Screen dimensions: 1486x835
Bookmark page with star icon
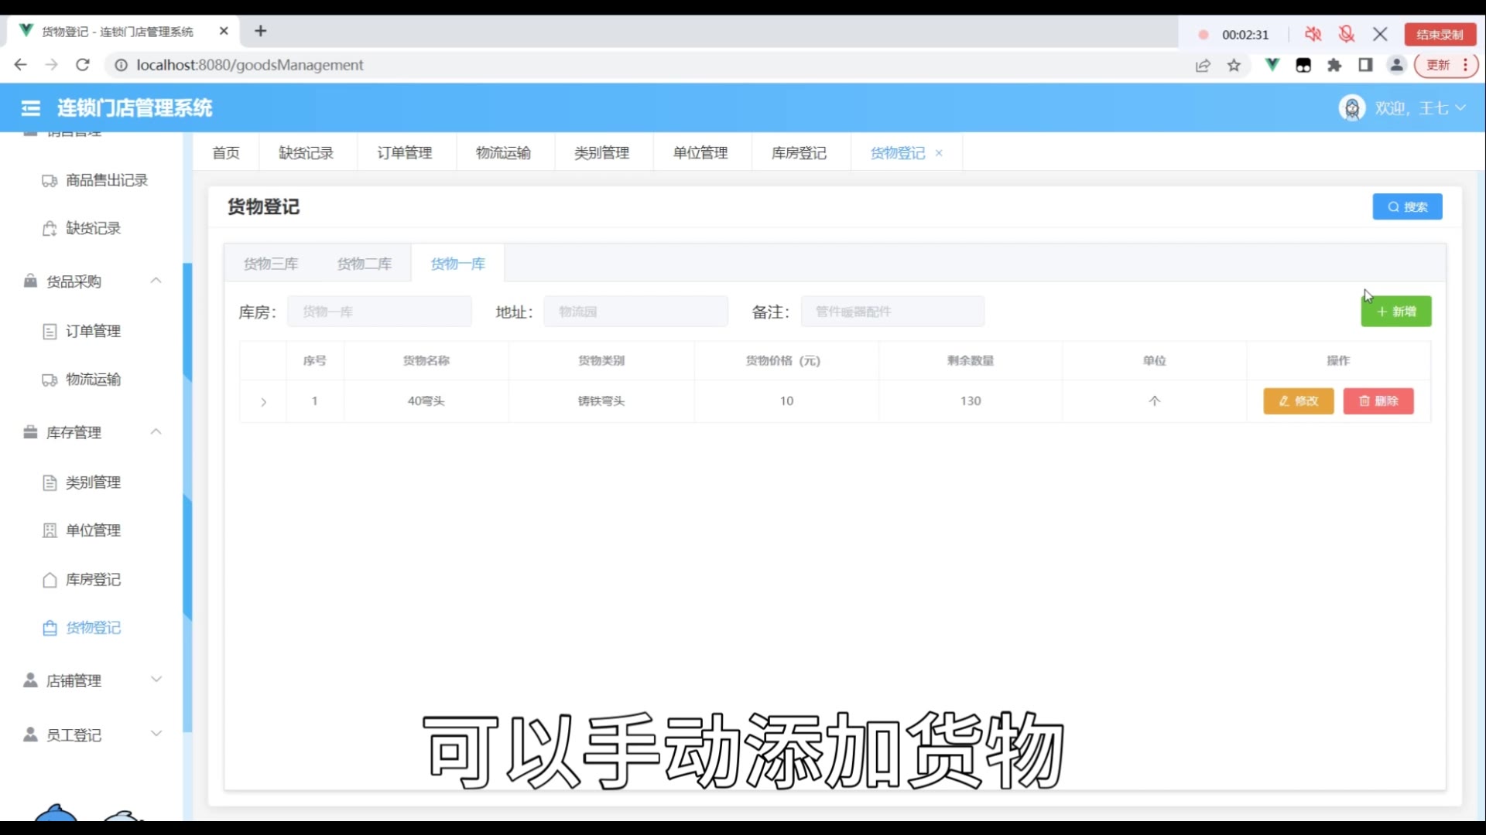(x=1234, y=66)
